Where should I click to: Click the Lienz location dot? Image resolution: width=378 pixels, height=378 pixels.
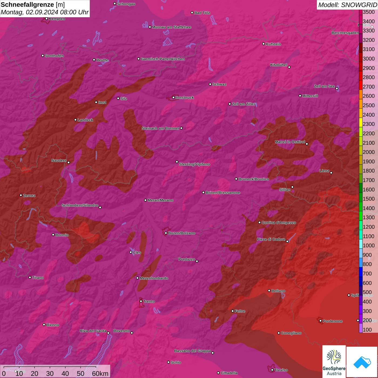tap(331, 173)
